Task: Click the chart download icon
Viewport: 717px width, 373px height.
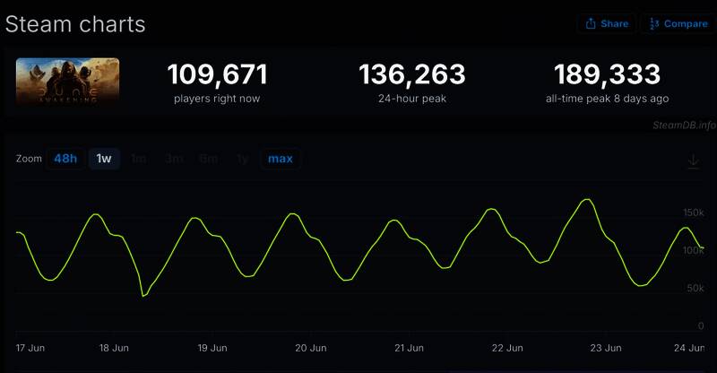Action: tap(693, 161)
